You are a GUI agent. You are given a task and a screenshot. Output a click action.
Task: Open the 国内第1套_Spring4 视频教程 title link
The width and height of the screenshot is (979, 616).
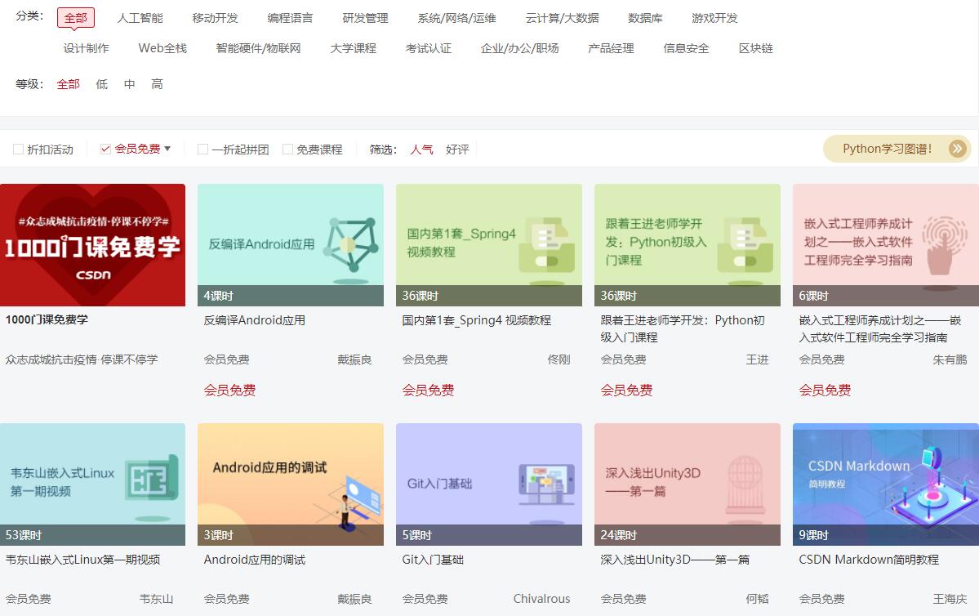pos(476,320)
